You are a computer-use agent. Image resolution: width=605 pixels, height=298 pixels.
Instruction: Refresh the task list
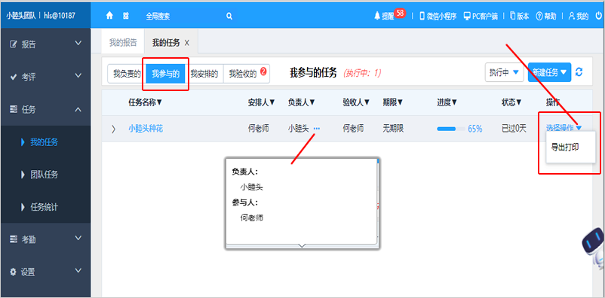pos(579,72)
